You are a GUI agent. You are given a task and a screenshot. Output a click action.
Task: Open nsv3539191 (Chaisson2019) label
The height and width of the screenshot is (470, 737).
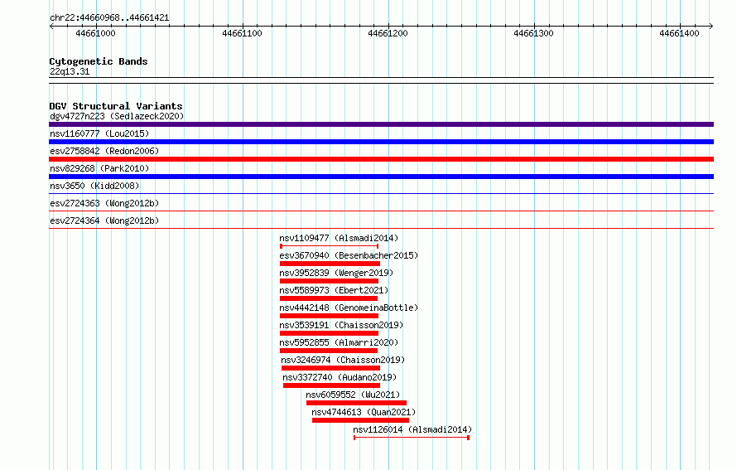pyautogui.click(x=341, y=325)
